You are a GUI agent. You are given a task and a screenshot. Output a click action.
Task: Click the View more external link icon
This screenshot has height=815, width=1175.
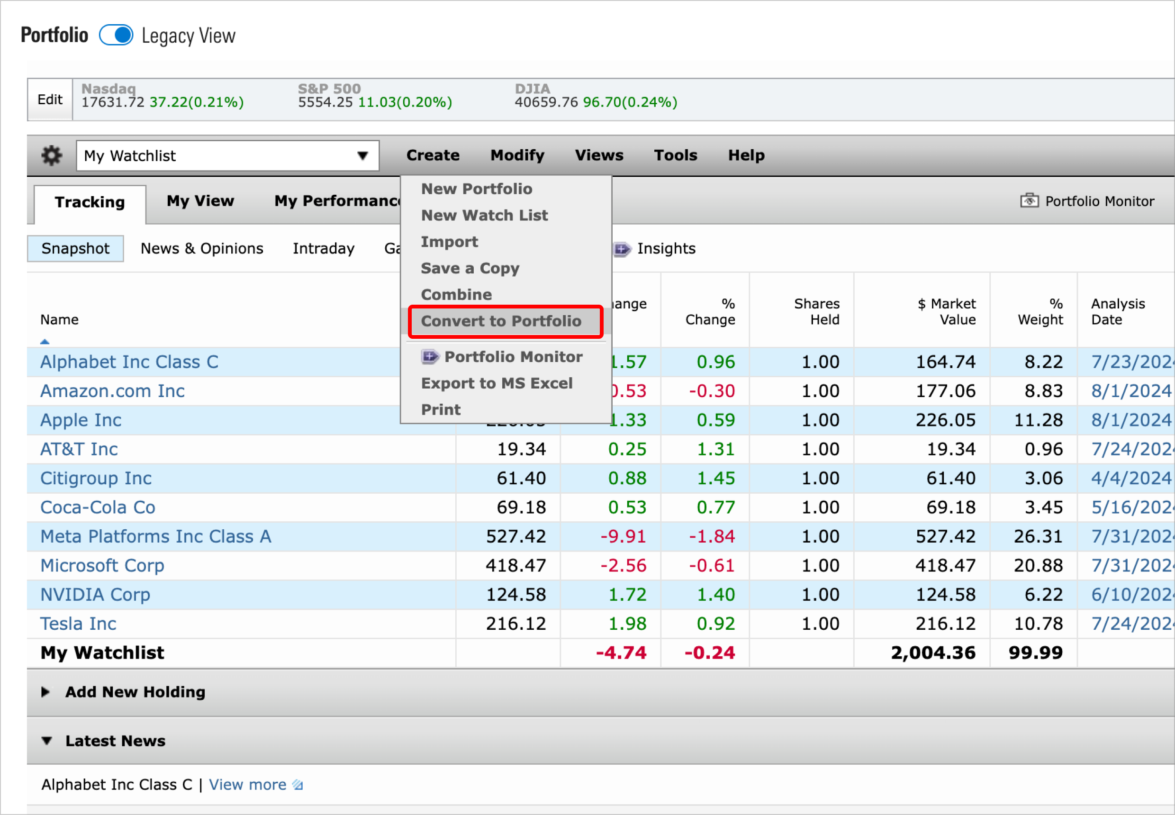pyautogui.click(x=298, y=784)
